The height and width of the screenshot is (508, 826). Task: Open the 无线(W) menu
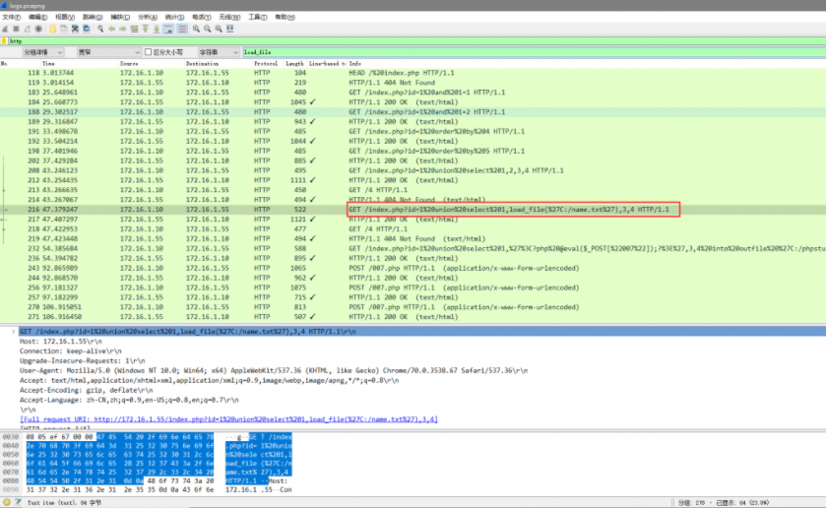[x=229, y=17]
